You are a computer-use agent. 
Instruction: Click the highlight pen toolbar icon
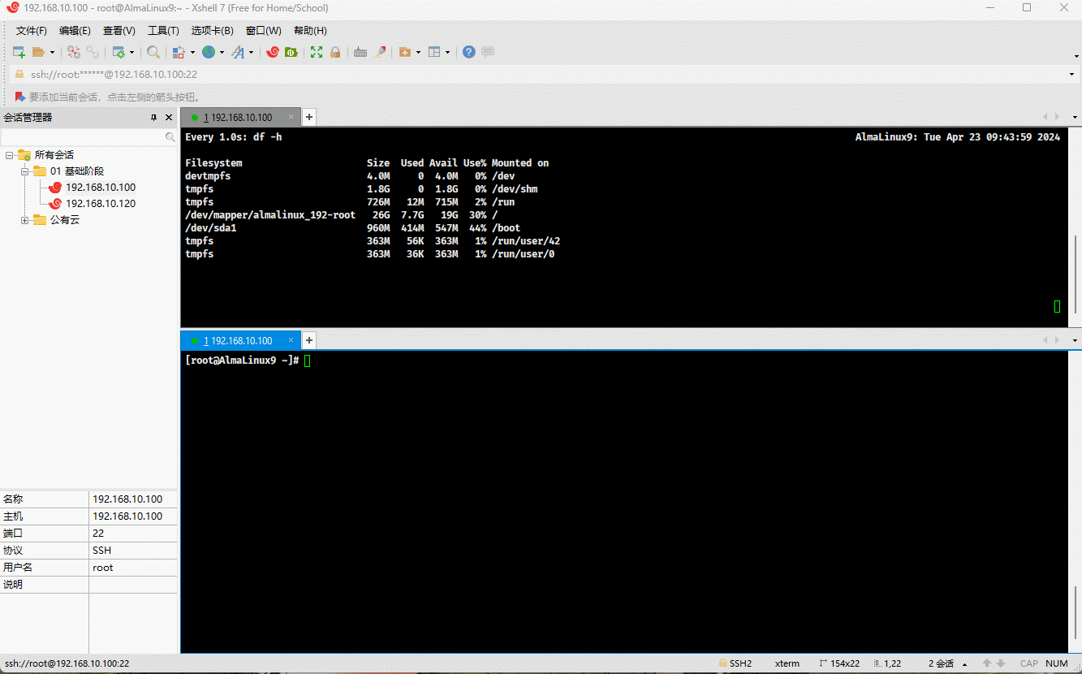[x=379, y=52]
